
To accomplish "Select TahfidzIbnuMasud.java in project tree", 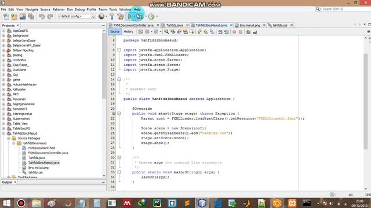I will point(44,163).
